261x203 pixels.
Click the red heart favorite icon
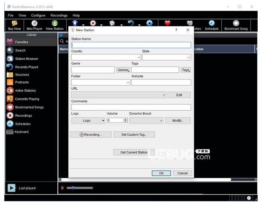(x=167, y=23)
